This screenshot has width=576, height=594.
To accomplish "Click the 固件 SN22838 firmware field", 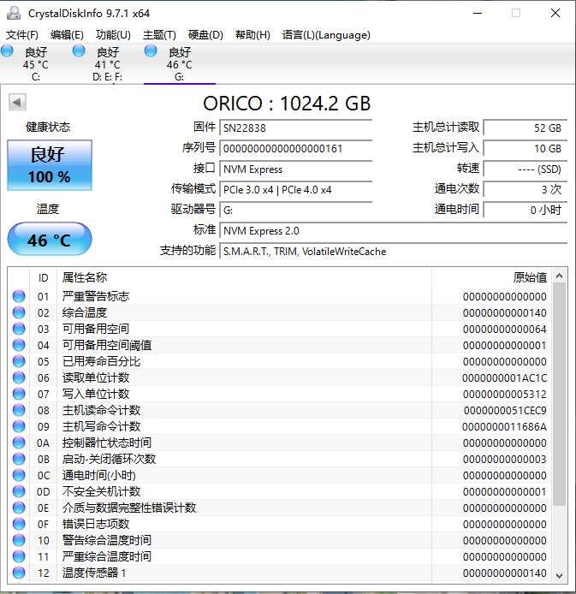I will [x=296, y=128].
